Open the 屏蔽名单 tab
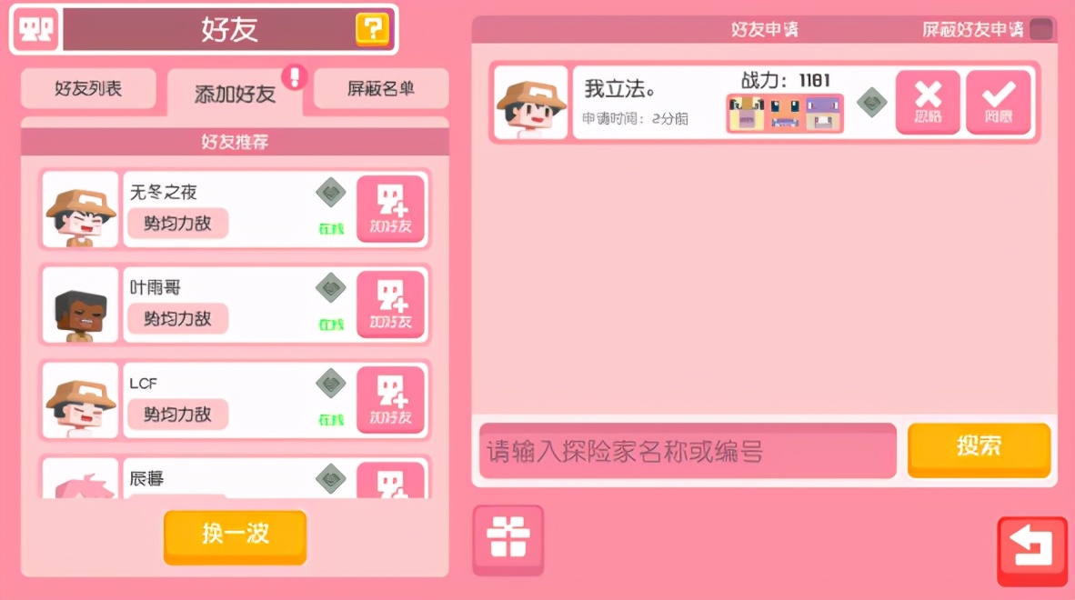Image resolution: width=1075 pixels, height=600 pixels. (381, 88)
